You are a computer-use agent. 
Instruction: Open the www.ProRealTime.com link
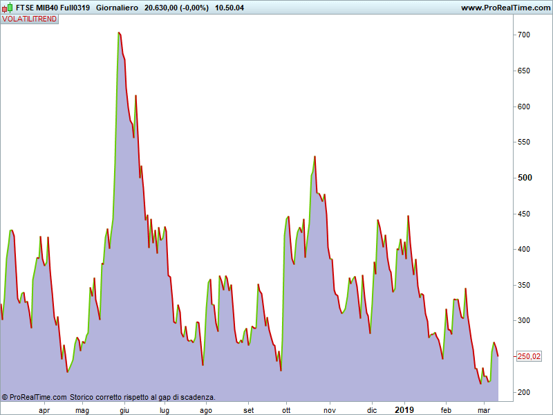pos(505,8)
